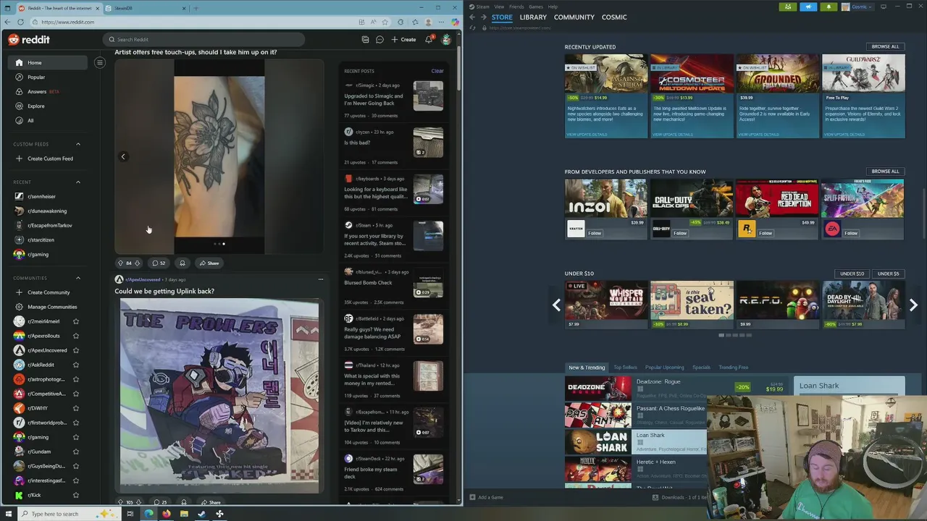Give award on tattoo post
Screen dimensions: 927x521
point(183,263)
